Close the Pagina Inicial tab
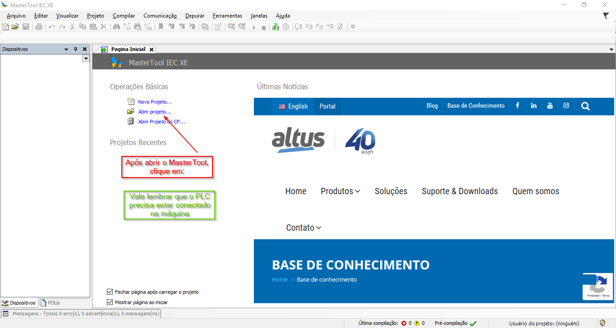This screenshot has width=616, height=328. (x=152, y=50)
